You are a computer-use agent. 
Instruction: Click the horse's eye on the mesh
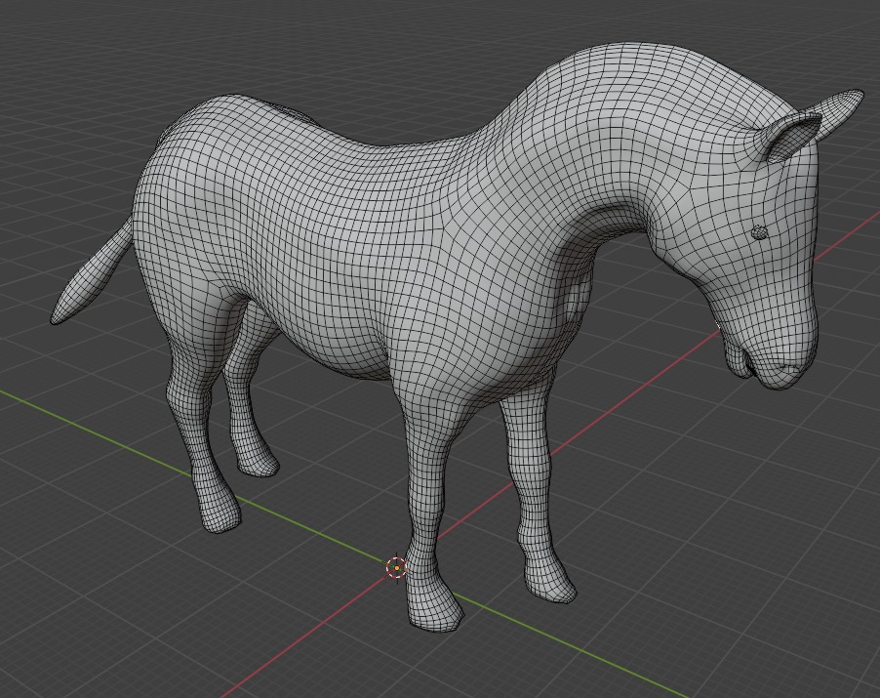point(759,232)
